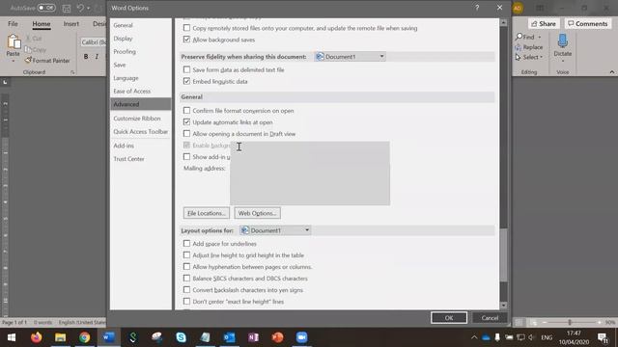Click the OneDrive cloud tray icon
This screenshot has height=347, width=618.
(486, 337)
